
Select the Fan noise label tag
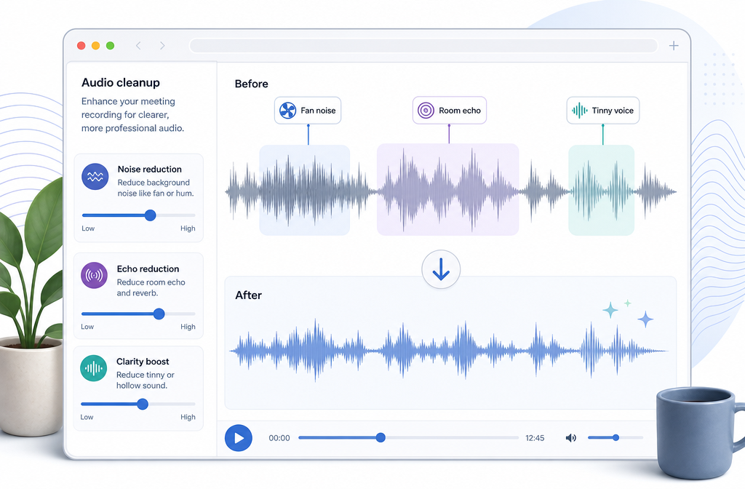click(308, 111)
